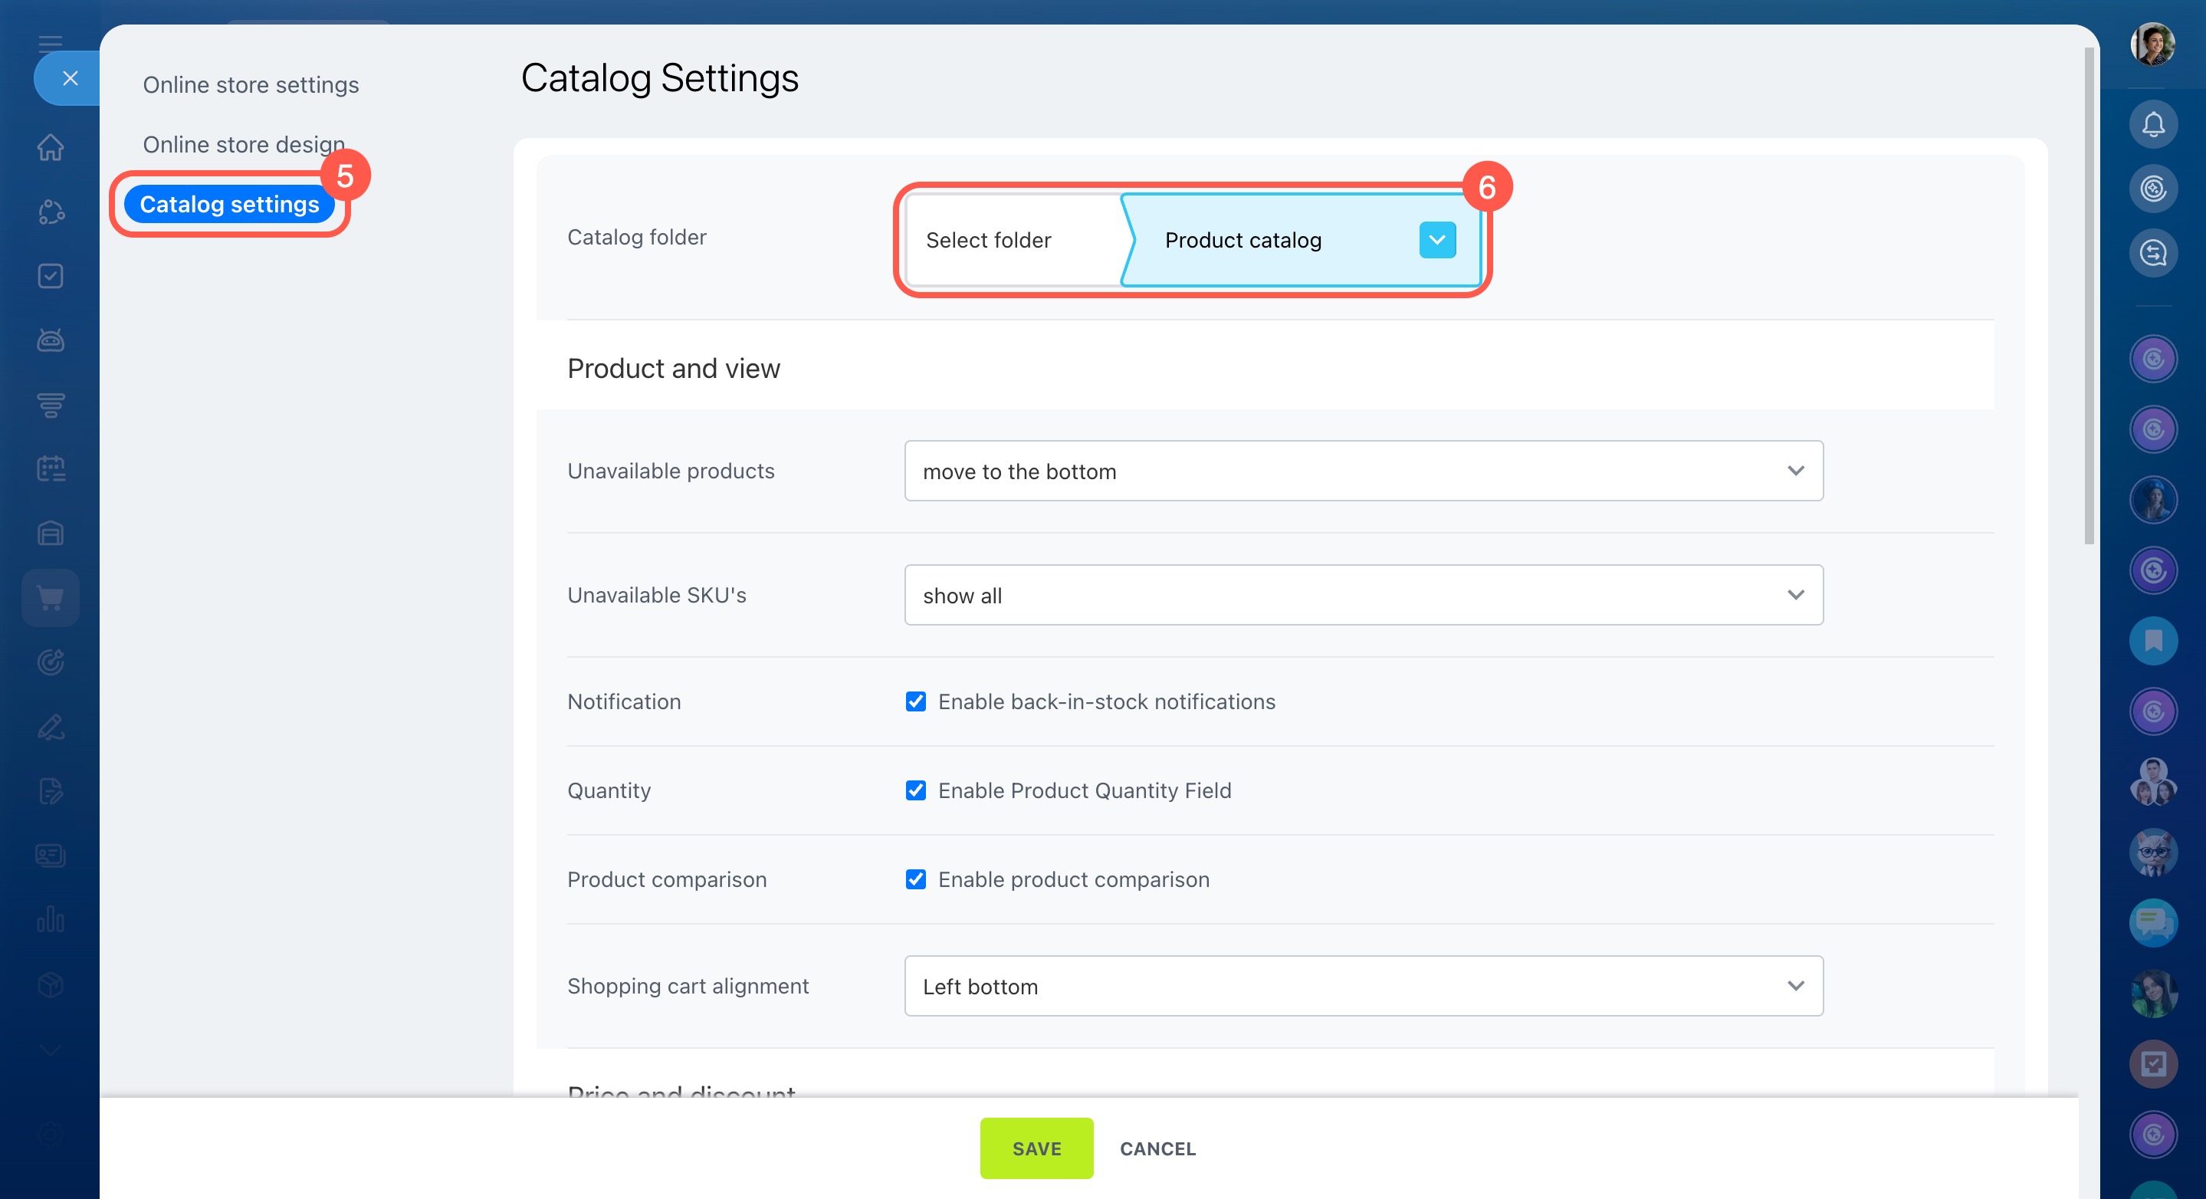Click the blue bookmark icon on right panel

pos(2152,641)
